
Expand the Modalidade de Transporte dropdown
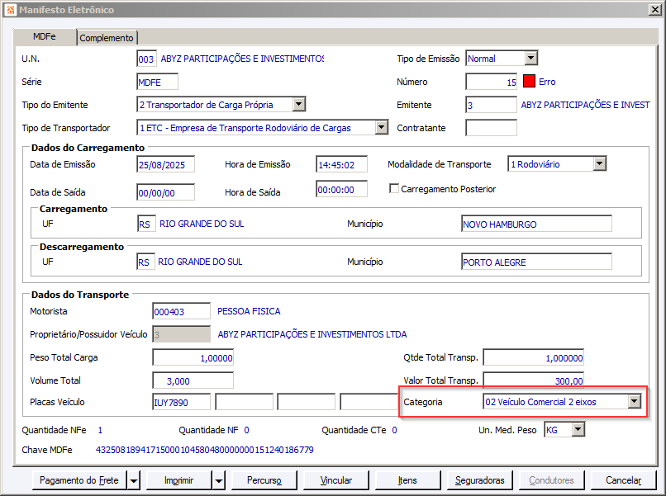(599, 164)
